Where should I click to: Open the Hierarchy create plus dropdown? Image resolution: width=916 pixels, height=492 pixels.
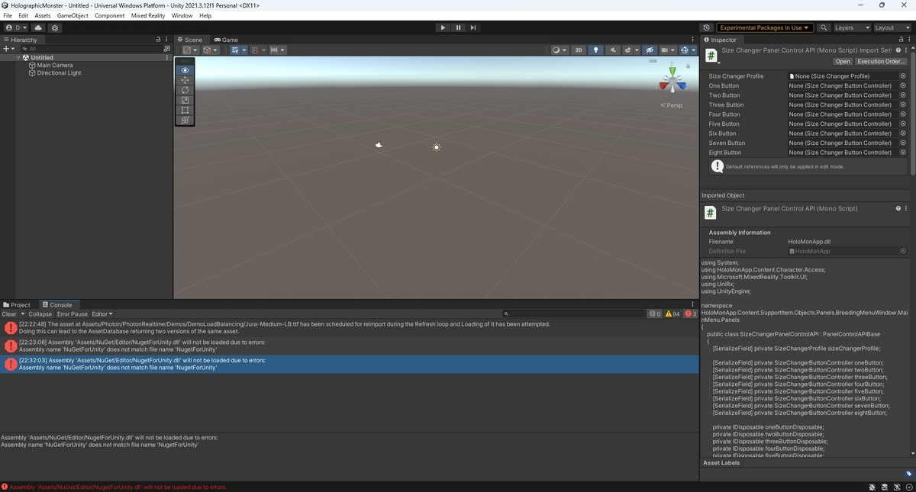(x=8, y=48)
